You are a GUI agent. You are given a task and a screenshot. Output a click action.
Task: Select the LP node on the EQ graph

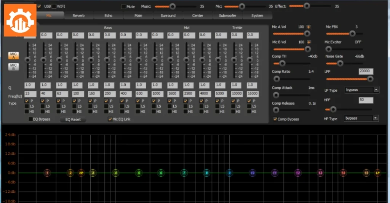tap(377, 173)
